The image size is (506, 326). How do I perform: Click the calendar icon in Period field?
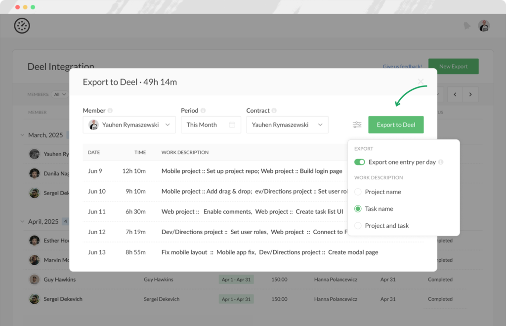coord(232,125)
